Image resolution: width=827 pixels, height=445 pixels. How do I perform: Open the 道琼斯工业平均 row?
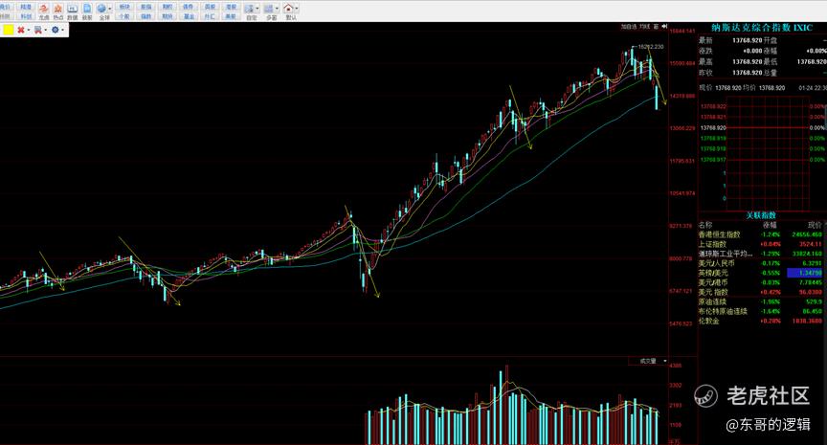(761, 254)
